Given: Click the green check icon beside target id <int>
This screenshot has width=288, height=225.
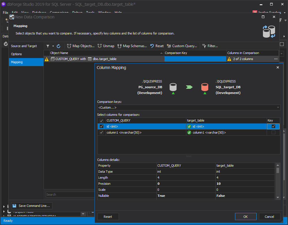Looking at the screenshot, I should point(189,126).
